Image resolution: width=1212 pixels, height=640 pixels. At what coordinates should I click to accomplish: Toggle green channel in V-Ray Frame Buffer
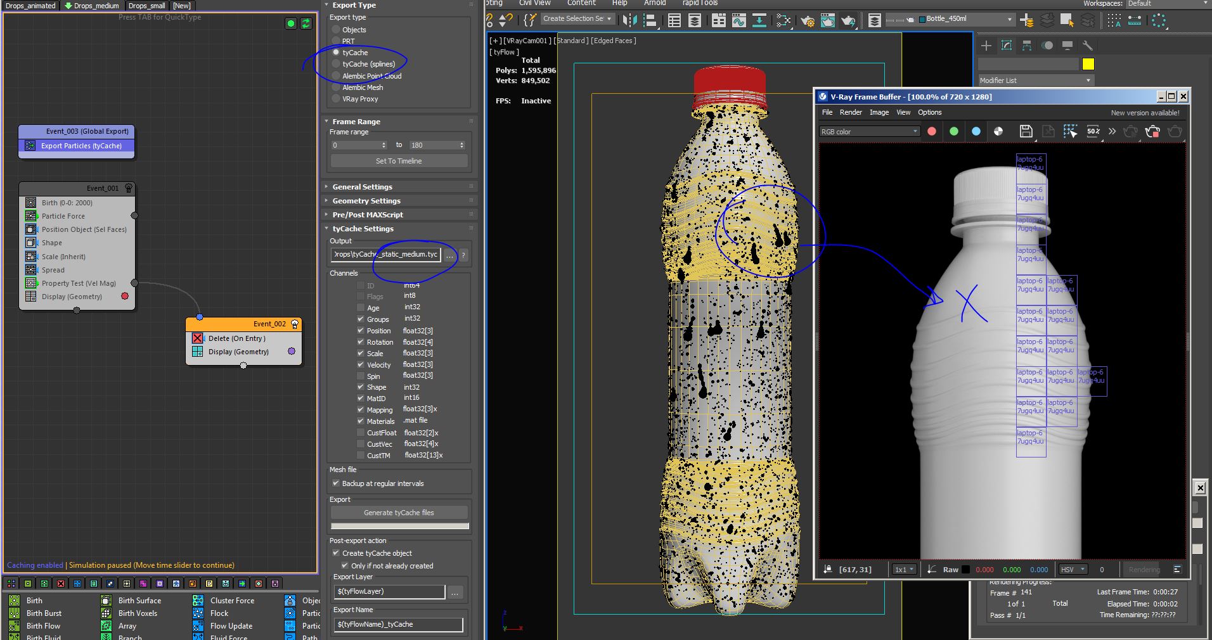[x=954, y=131]
